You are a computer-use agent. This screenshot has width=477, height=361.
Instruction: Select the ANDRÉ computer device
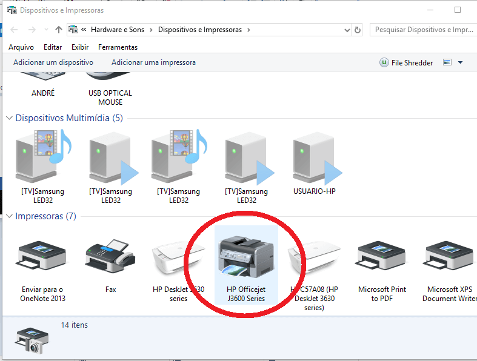point(42,82)
